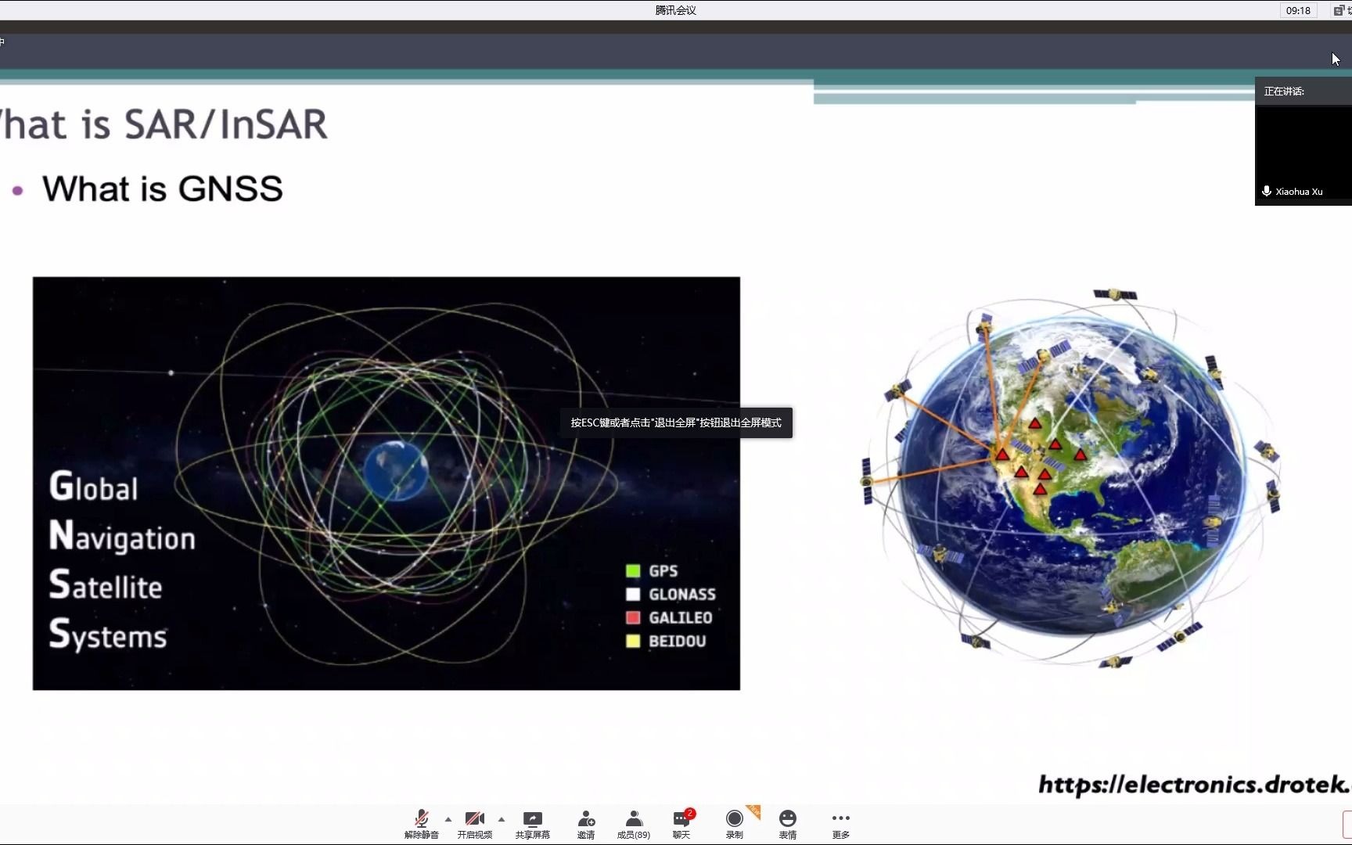Click the exit fullscreen hint tooltip

(x=676, y=422)
